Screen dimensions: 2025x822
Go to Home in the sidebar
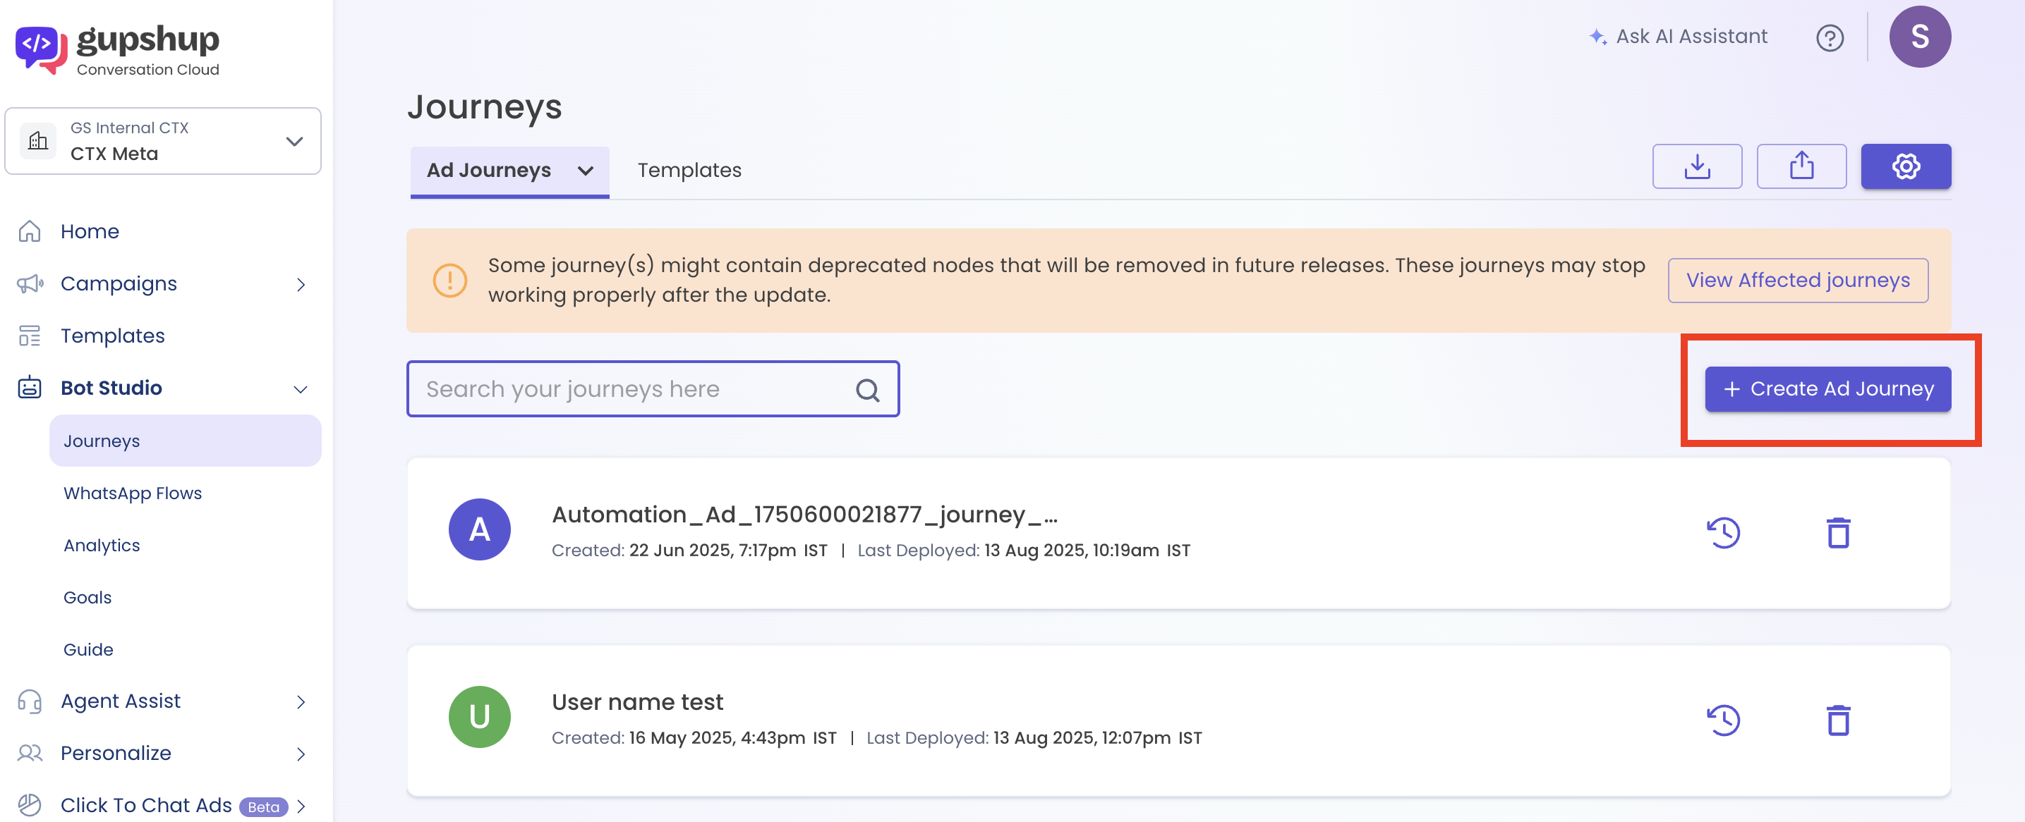pos(90,232)
